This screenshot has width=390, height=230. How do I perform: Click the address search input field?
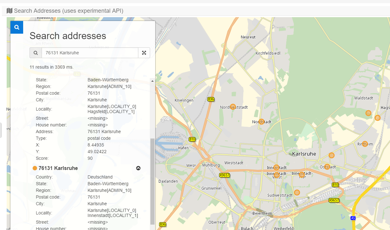click(x=90, y=53)
